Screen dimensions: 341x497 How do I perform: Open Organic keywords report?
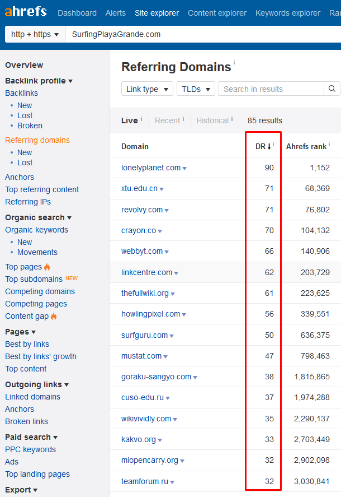click(37, 230)
